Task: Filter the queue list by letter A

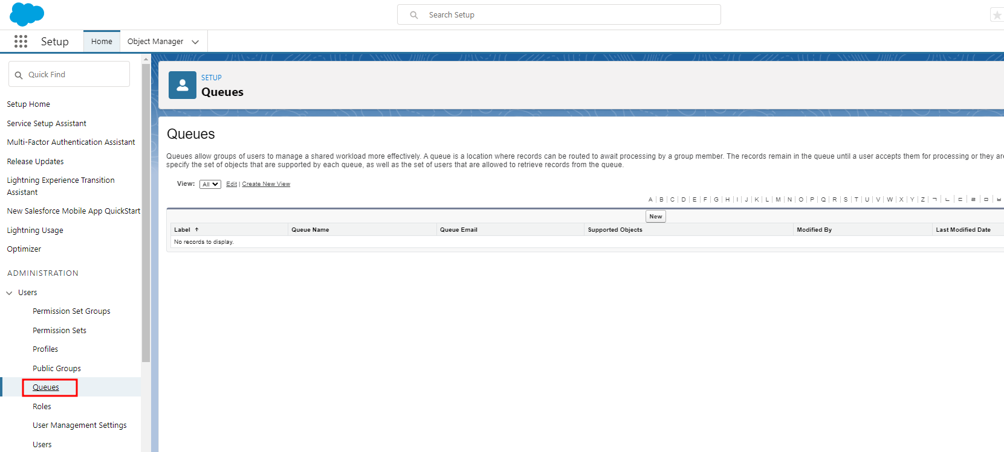Action: [650, 200]
